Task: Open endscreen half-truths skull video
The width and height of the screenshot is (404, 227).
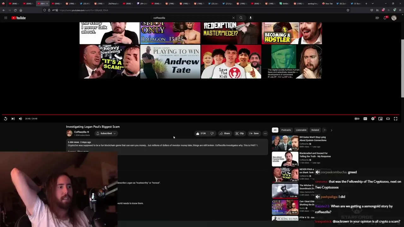Action: [x=292, y=61]
